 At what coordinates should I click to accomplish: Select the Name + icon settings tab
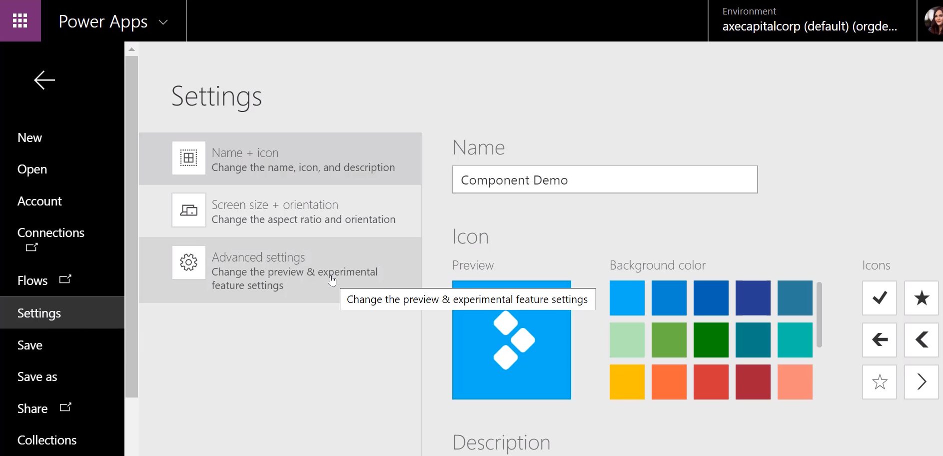pos(280,159)
